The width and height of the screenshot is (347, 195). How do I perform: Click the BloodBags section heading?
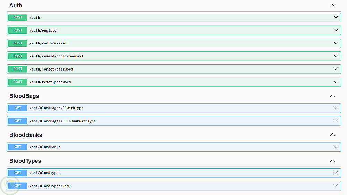(24, 96)
